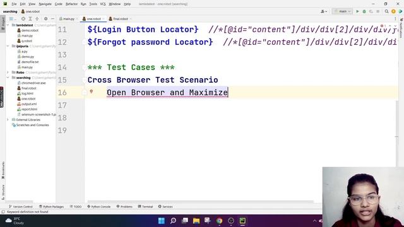This screenshot has height=227, width=404.
Task: Expand External Libraries node
Action: (x=8, y=120)
